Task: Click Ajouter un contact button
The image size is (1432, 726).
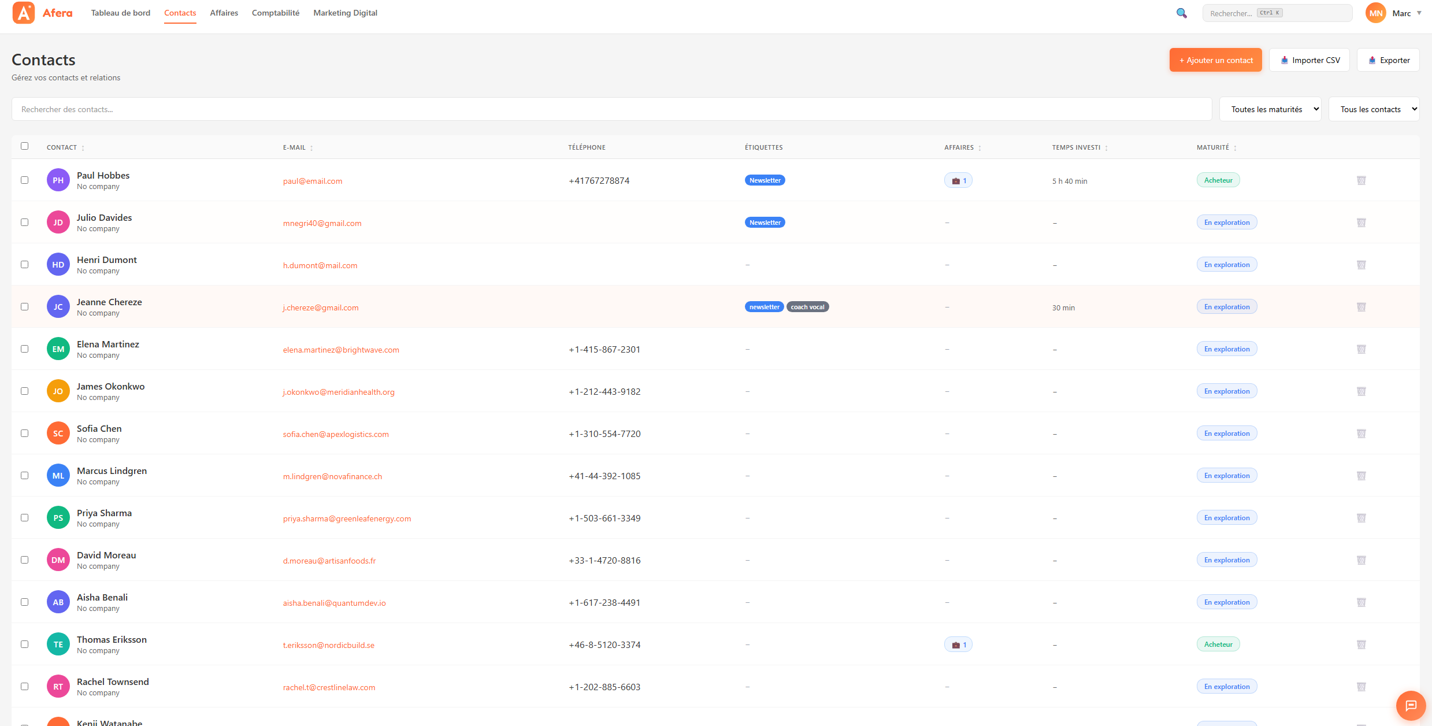Action: point(1215,60)
